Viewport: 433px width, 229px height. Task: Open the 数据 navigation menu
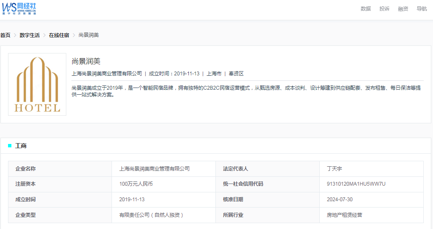[365, 9]
